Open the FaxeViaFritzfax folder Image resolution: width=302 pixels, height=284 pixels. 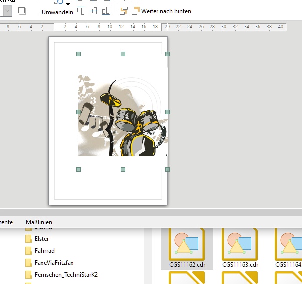tap(54, 263)
